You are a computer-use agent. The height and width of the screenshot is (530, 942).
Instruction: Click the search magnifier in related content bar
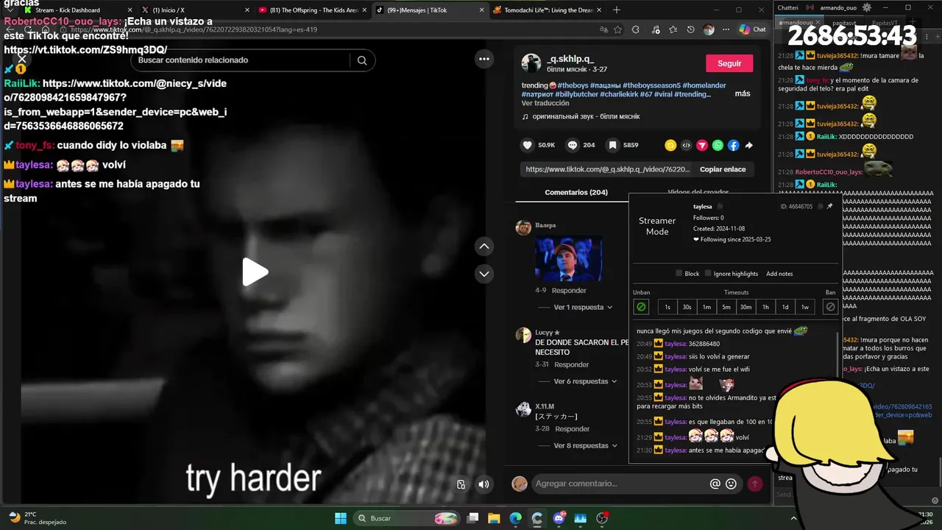pos(362,60)
